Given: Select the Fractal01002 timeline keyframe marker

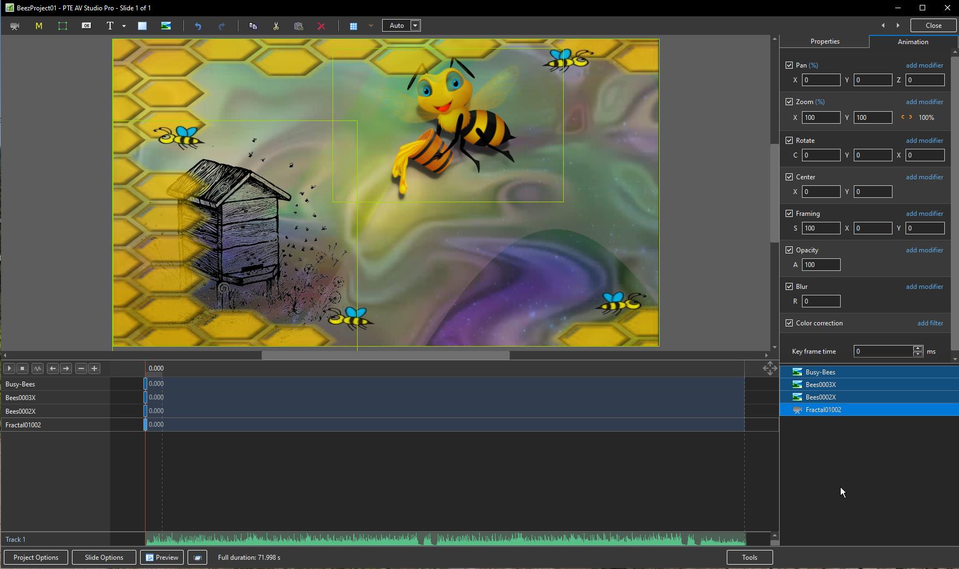Looking at the screenshot, I should [146, 425].
